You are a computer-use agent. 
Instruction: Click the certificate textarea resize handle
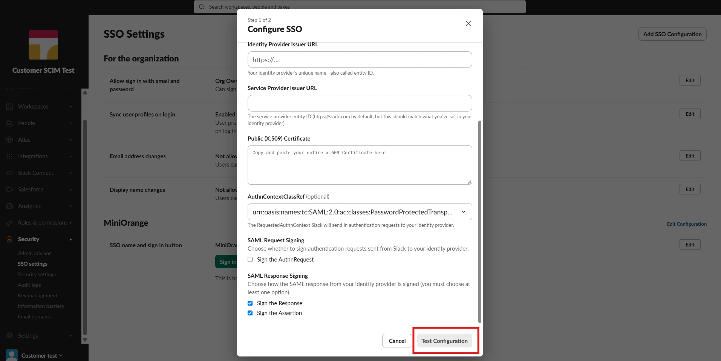tap(469, 182)
